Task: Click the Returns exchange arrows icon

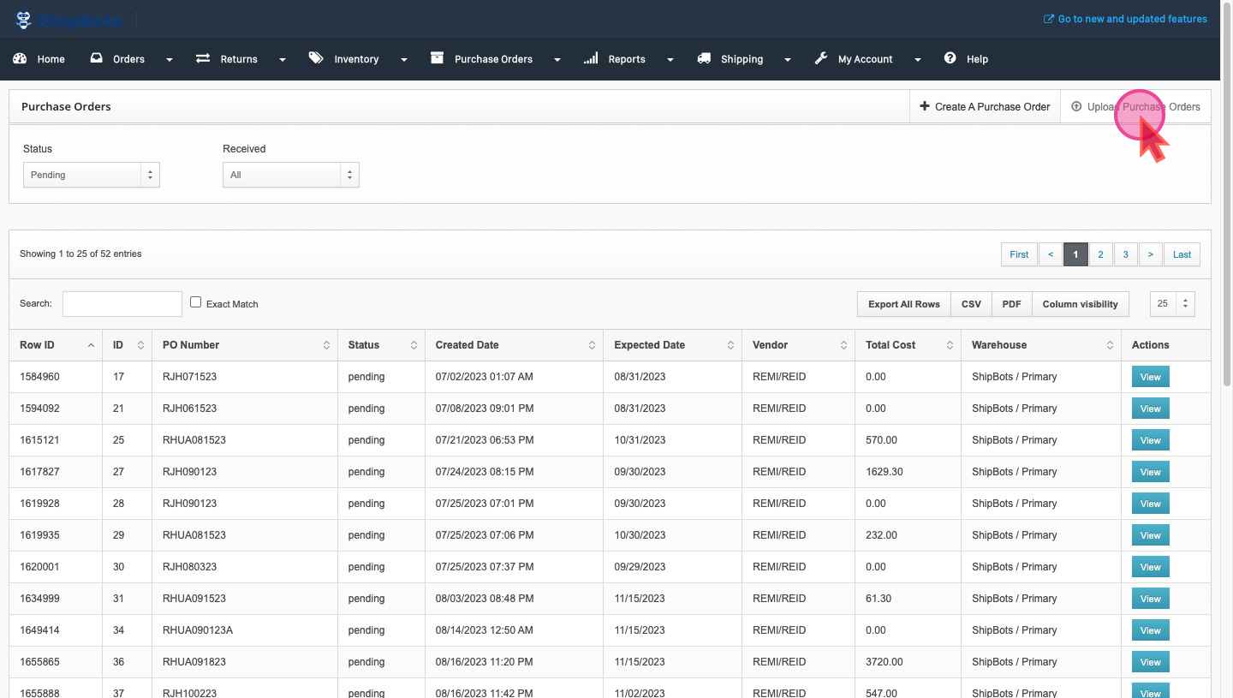Action: (x=203, y=58)
